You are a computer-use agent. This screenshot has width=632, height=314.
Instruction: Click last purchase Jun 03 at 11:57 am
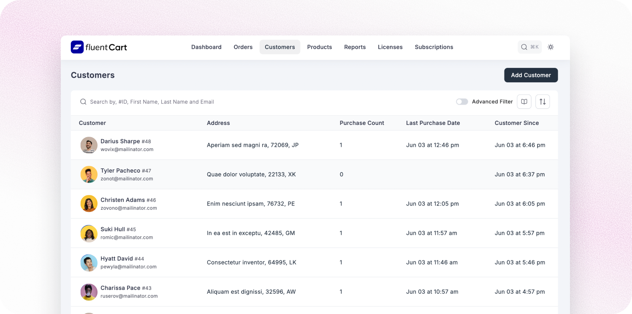point(431,233)
